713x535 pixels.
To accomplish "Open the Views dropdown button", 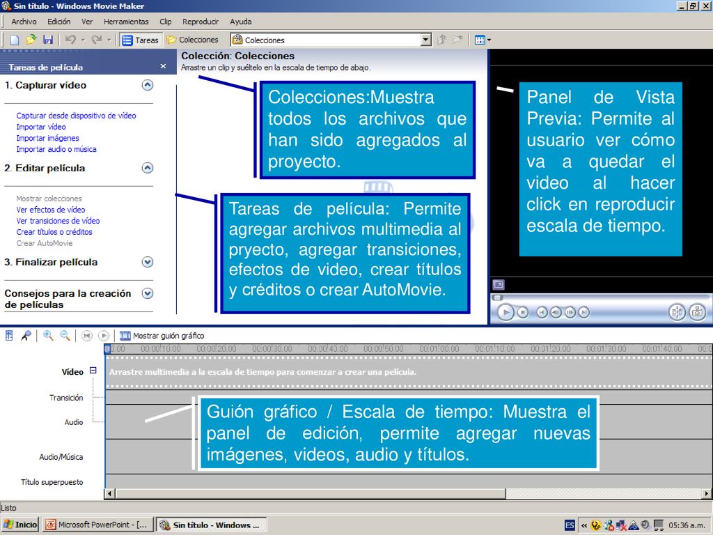I will point(483,40).
